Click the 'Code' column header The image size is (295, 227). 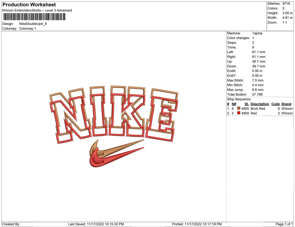tap(276, 104)
